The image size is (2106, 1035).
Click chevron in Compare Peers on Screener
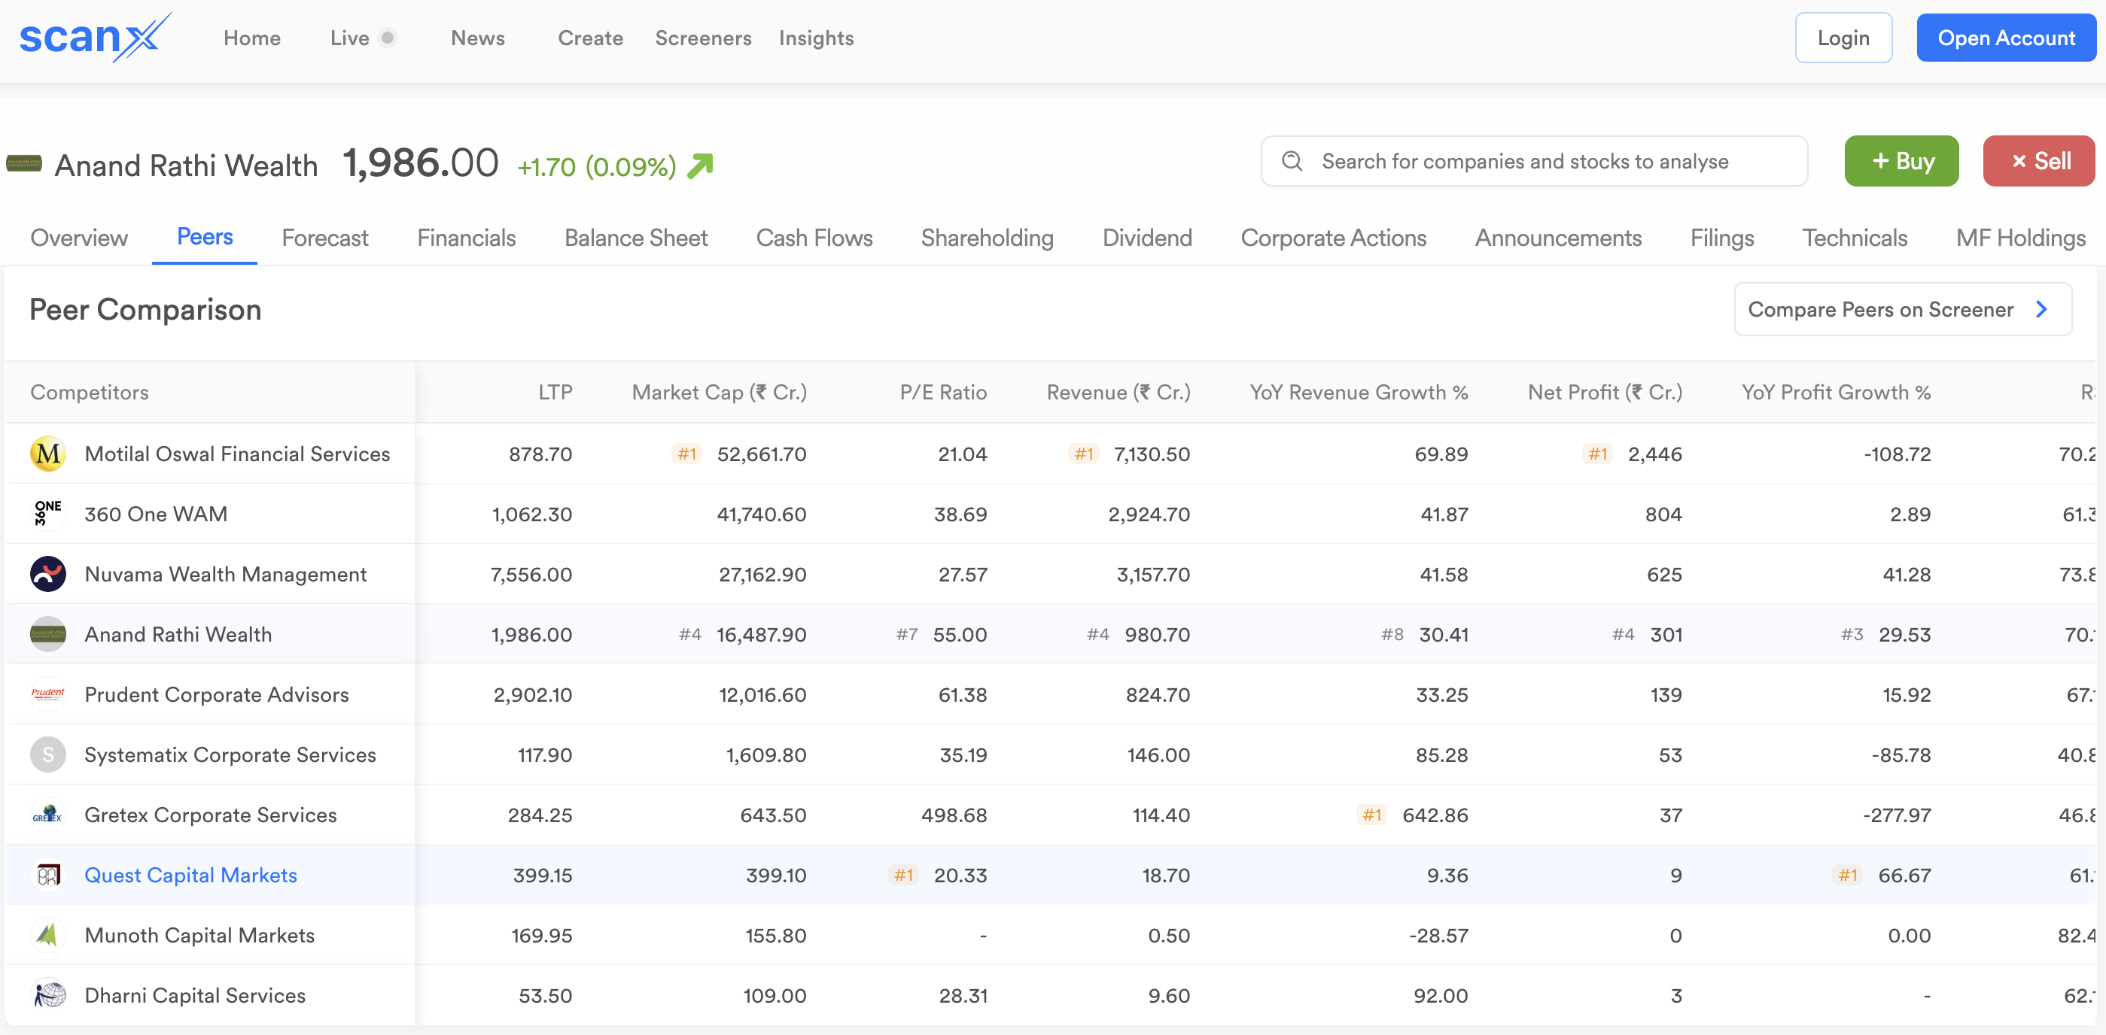tap(2041, 310)
